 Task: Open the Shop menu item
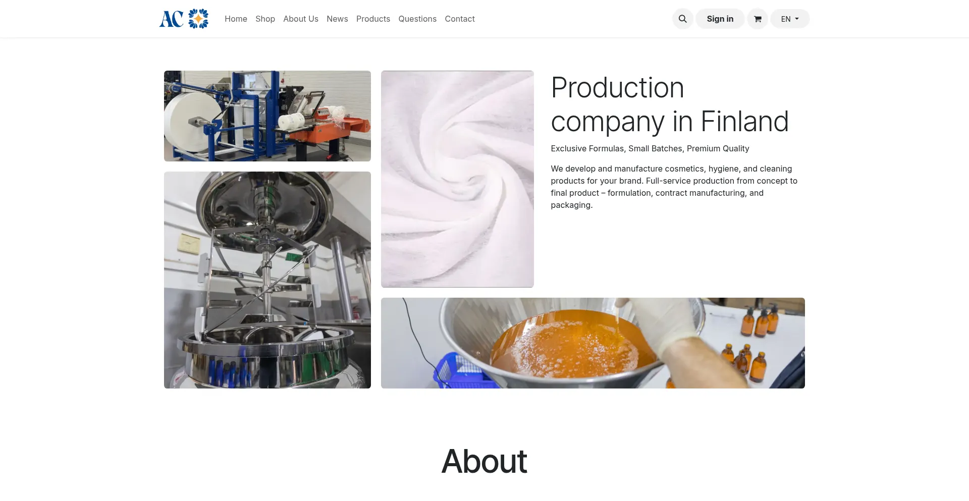click(265, 19)
